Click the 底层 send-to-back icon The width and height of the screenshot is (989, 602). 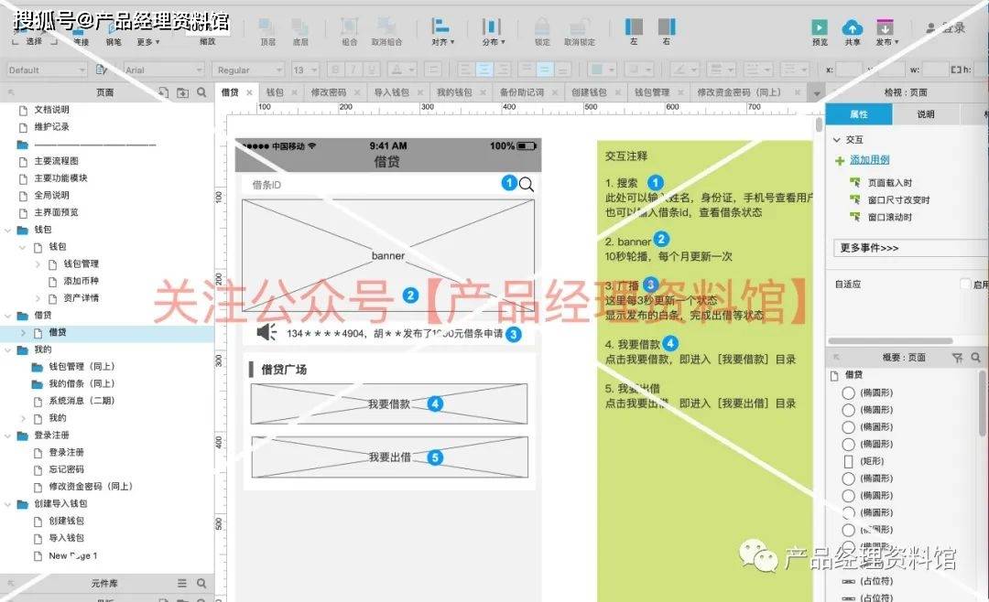[300, 27]
